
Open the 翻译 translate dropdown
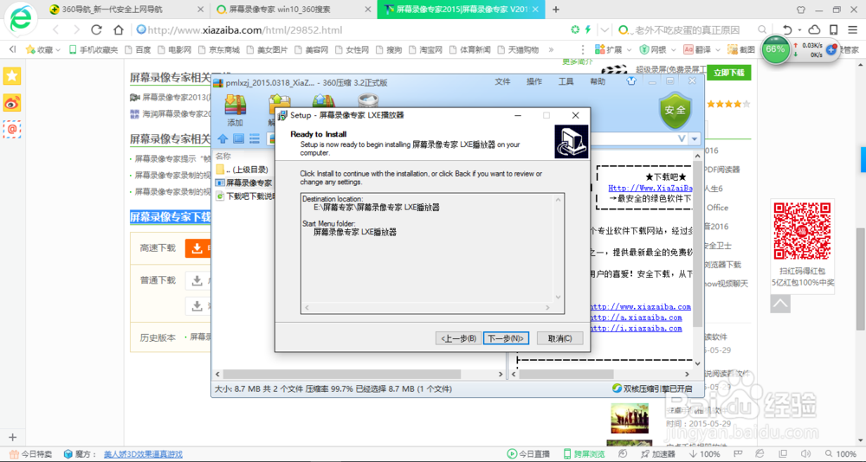(x=701, y=49)
